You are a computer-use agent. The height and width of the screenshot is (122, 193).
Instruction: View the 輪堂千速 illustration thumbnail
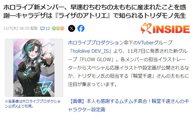34,68
